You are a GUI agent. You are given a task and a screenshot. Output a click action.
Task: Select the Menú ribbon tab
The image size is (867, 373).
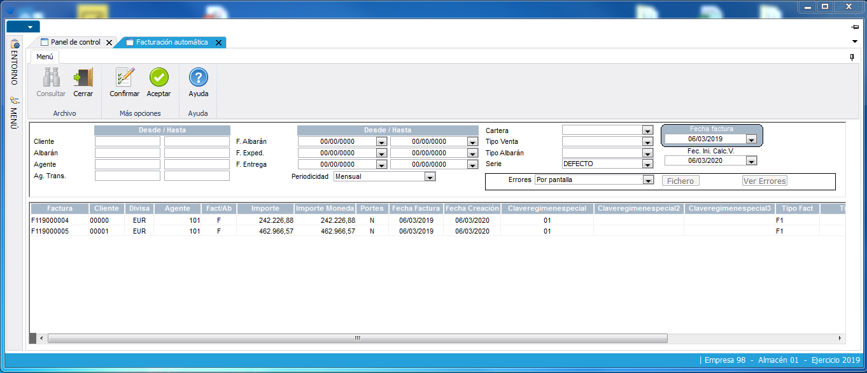tap(45, 57)
